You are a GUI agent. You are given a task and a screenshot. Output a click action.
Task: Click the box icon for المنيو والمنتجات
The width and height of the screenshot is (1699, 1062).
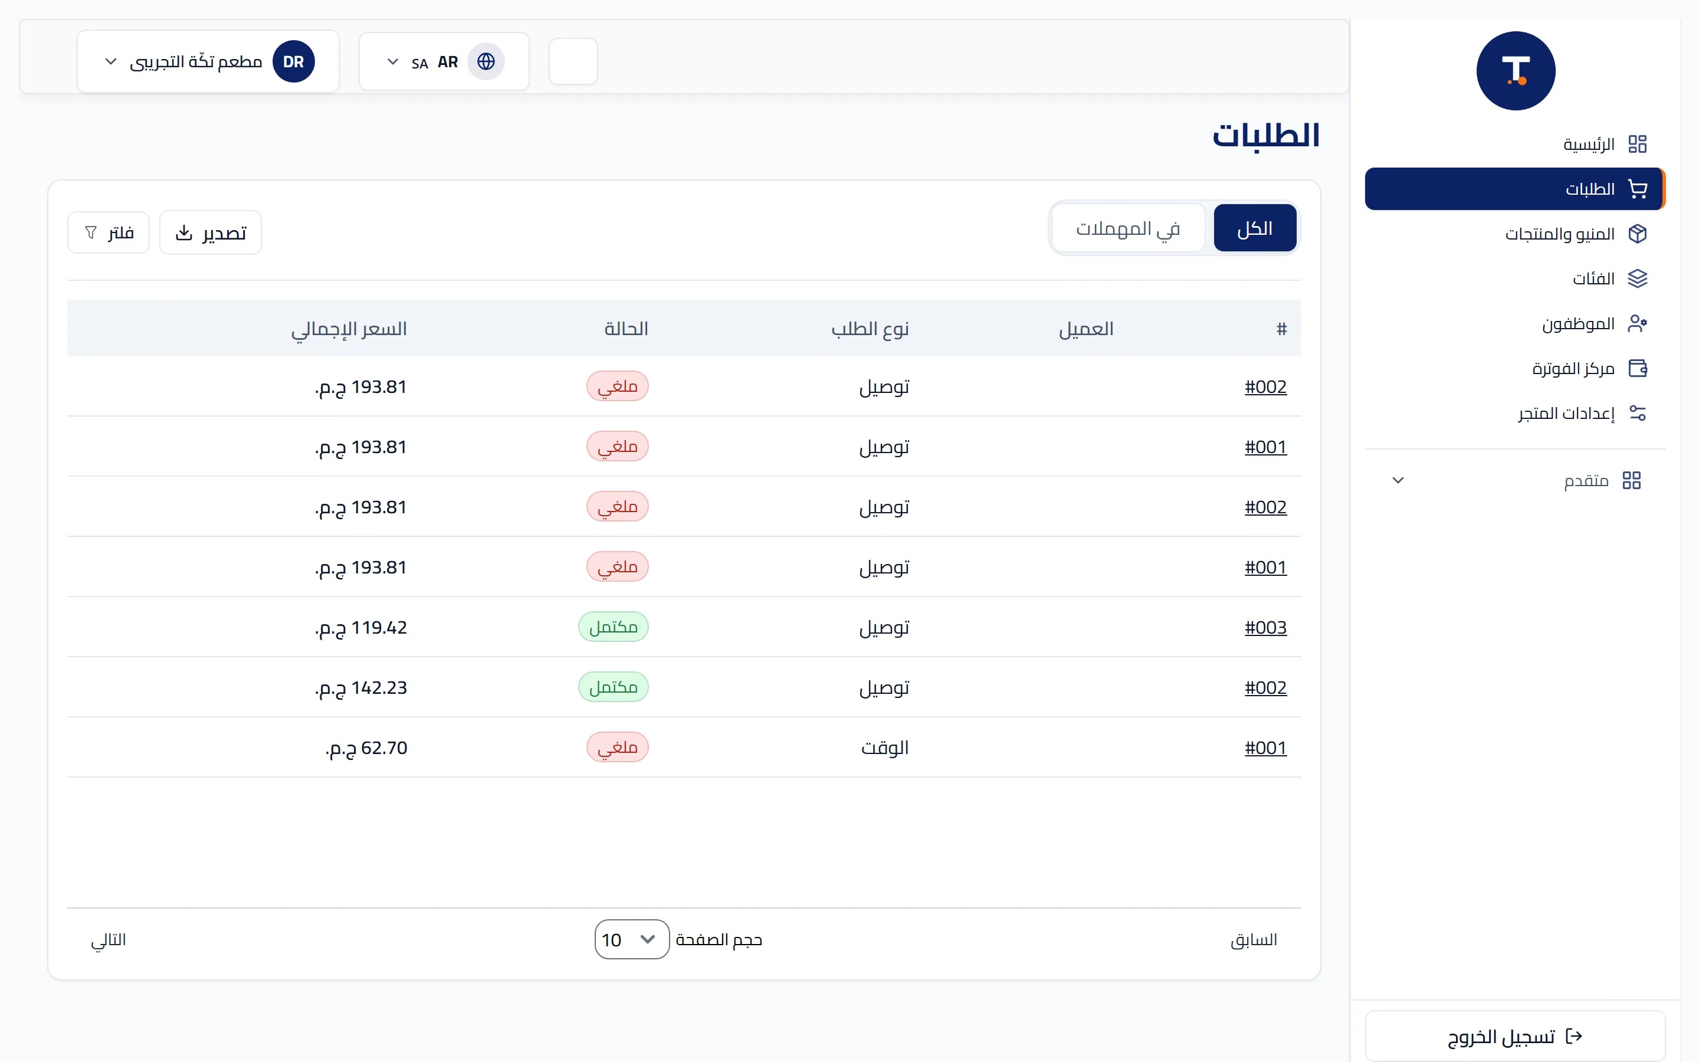(1637, 234)
